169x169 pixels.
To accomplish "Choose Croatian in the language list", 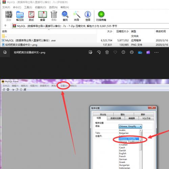I will click(x=123, y=145).
